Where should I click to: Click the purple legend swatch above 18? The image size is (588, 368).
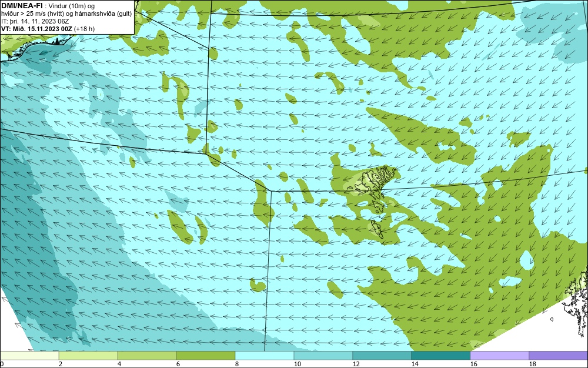pyautogui.click(x=559, y=356)
